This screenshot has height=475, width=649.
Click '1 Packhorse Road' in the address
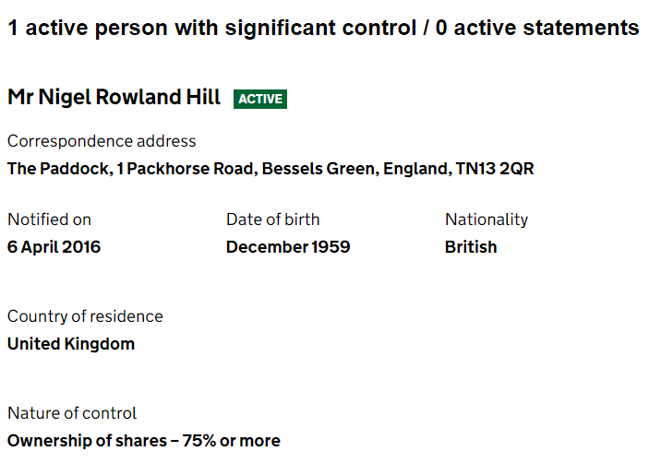click(184, 169)
